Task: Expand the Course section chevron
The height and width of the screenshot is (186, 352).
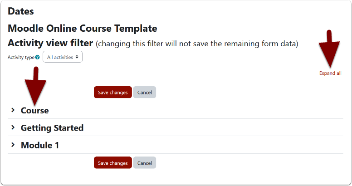Action: pos(13,110)
